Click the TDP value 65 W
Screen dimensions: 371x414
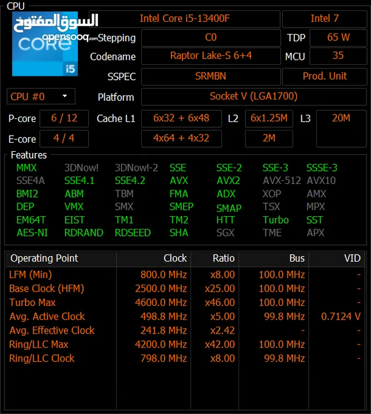click(x=338, y=37)
